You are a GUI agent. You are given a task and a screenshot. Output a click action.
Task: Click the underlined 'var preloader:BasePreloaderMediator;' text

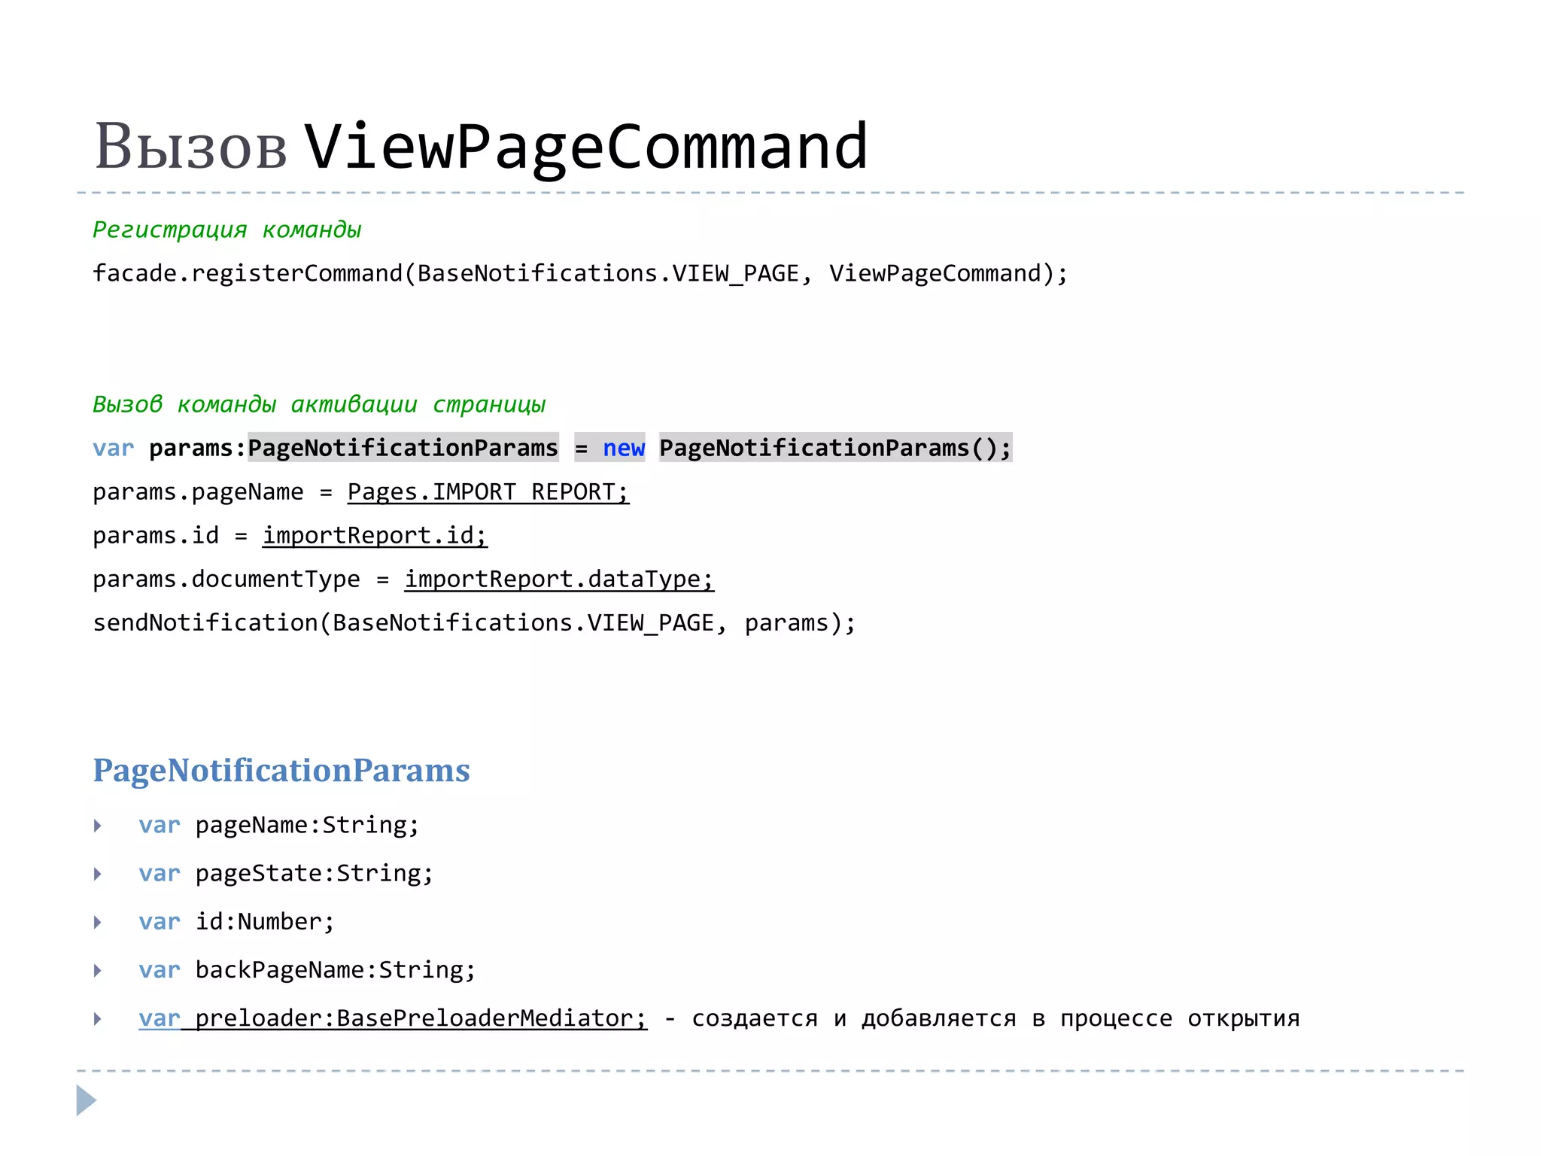[x=393, y=1018]
